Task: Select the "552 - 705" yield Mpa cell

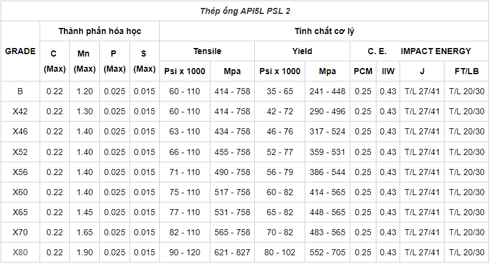Action: pos(327,252)
